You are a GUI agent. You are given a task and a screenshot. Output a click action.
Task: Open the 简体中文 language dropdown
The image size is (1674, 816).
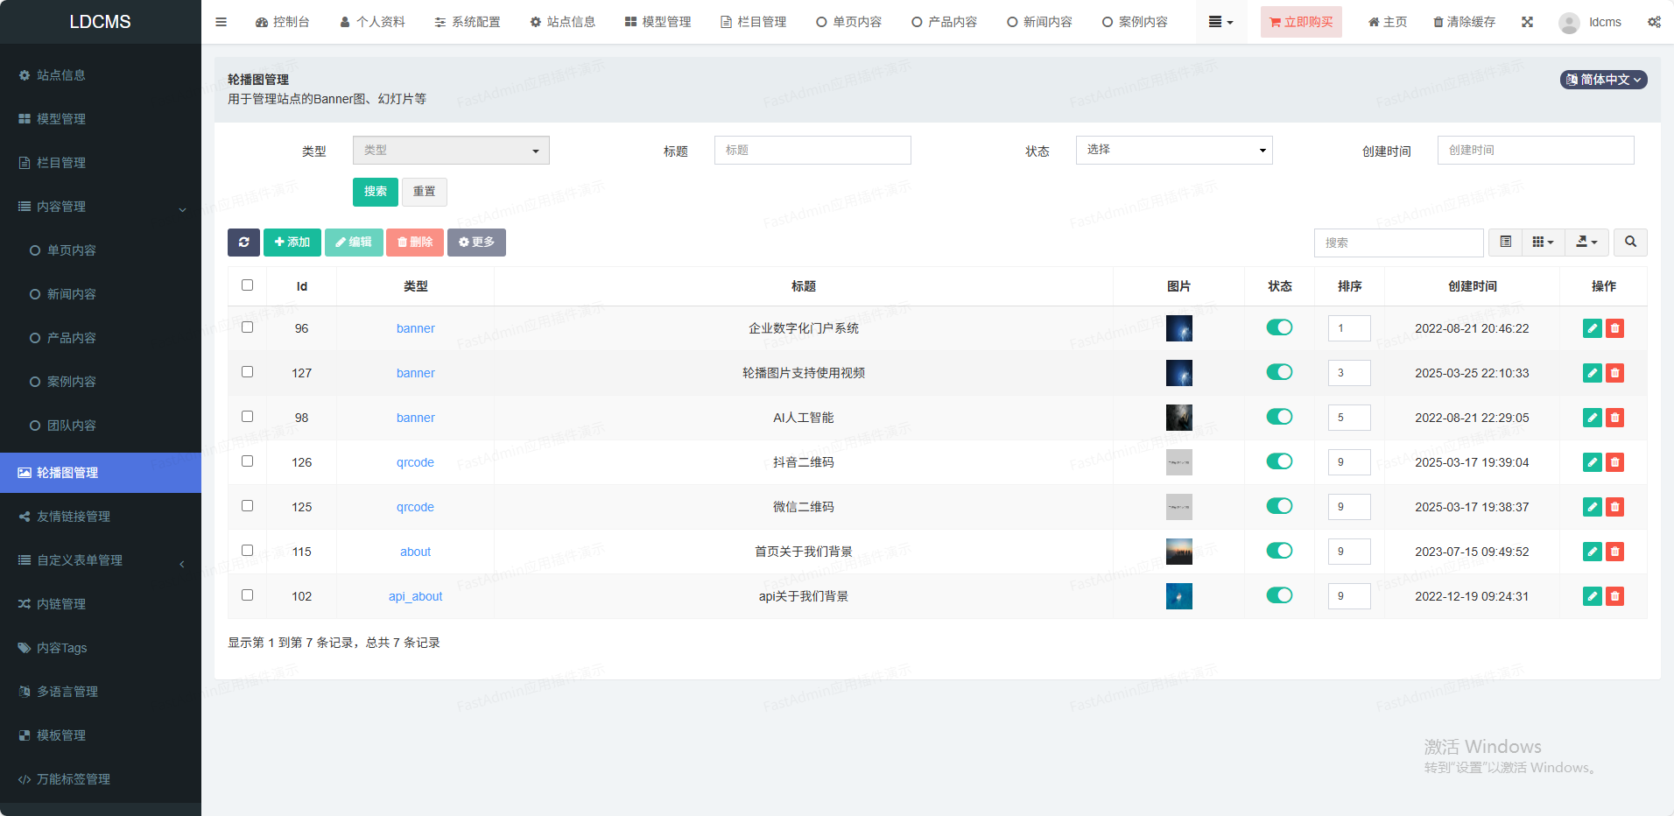point(1604,80)
